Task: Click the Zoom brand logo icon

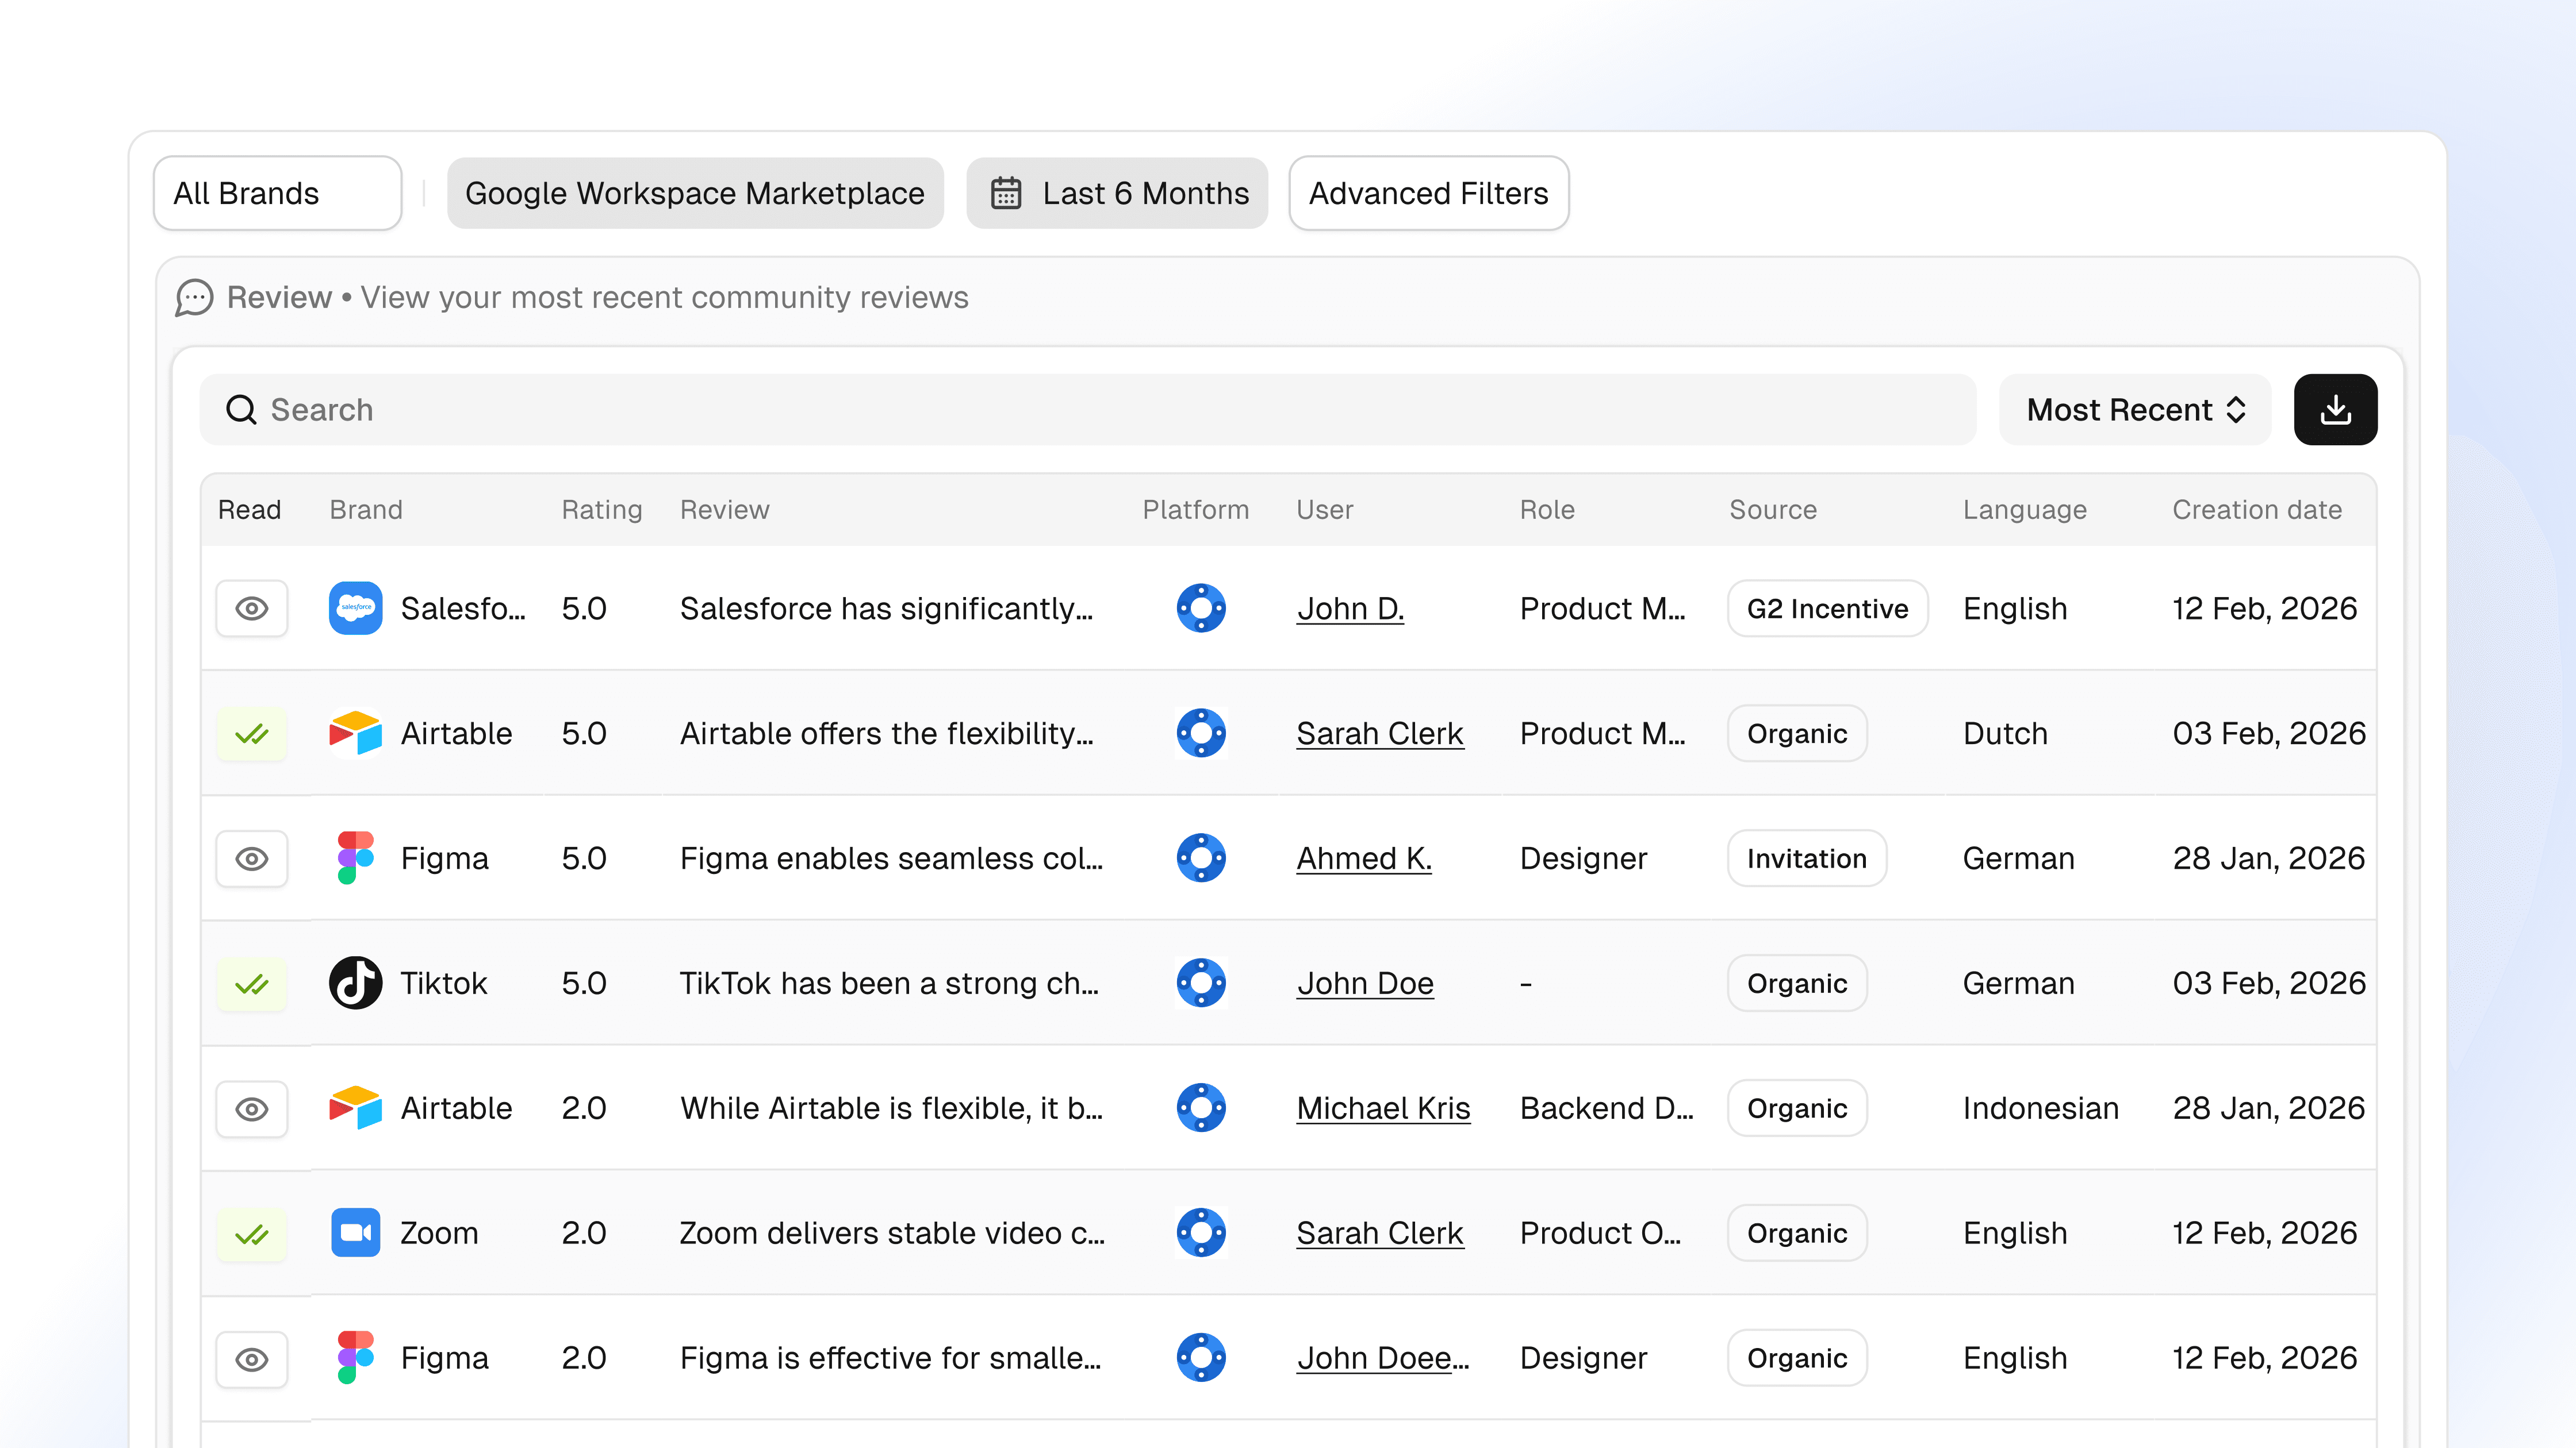Action: (355, 1232)
